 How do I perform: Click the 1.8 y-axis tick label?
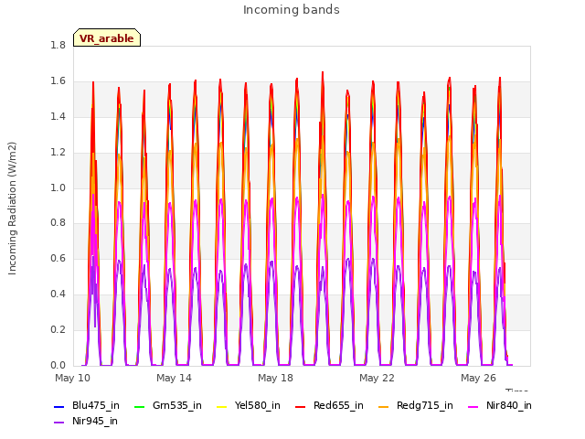[58, 46]
